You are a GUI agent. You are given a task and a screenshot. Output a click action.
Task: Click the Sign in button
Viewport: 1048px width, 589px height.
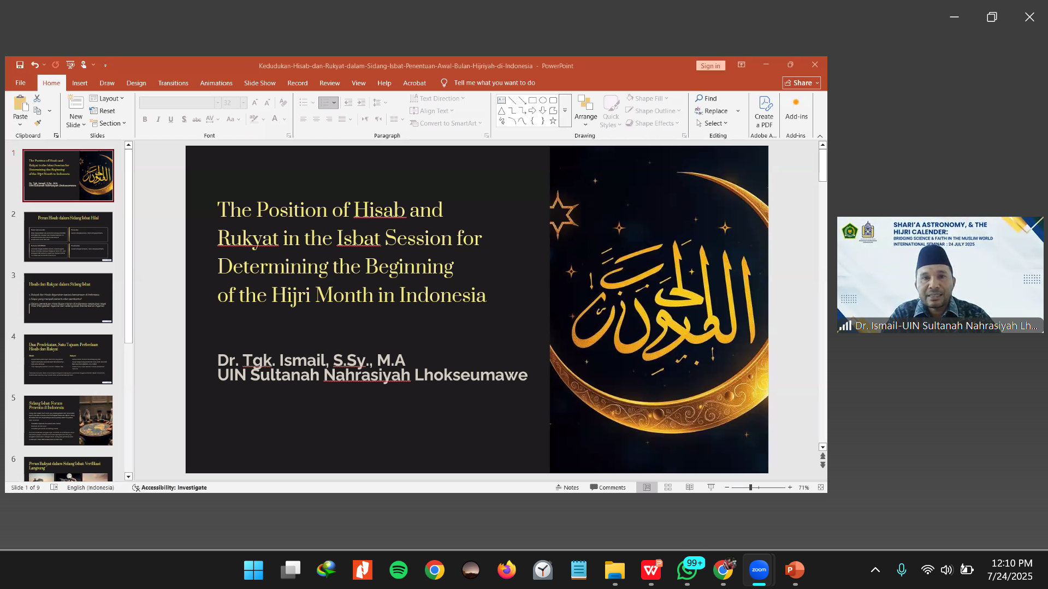tap(710, 66)
